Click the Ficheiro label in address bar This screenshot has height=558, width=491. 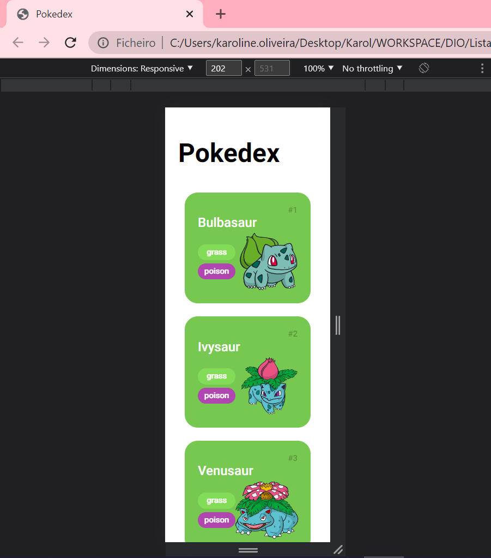(x=136, y=43)
